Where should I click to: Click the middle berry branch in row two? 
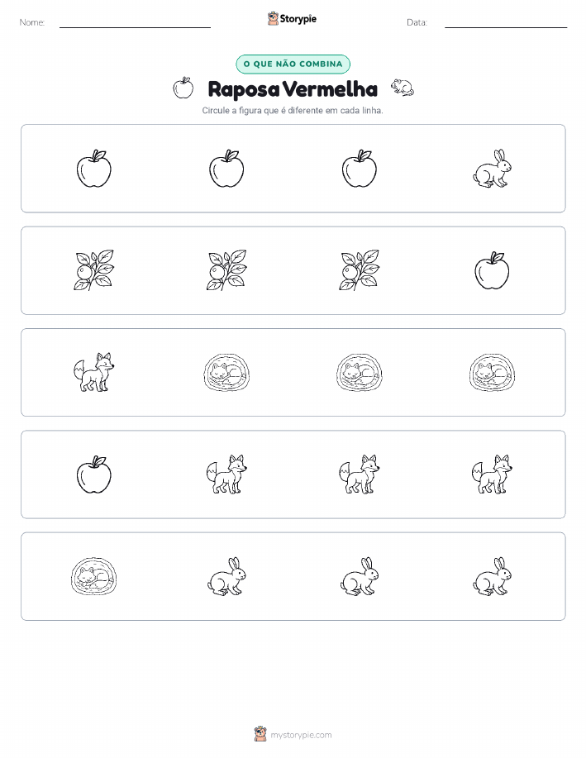click(x=226, y=271)
